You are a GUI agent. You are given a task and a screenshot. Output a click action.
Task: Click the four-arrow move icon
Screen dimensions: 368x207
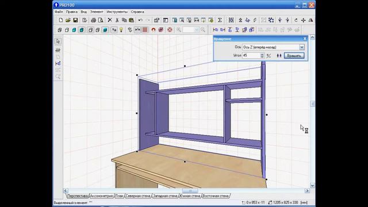tap(303, 20)
